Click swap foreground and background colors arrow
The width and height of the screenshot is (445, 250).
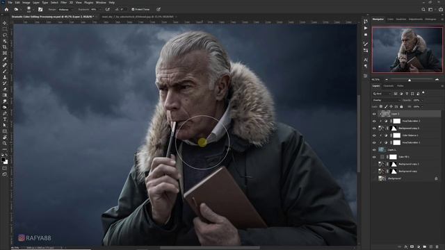6,156
